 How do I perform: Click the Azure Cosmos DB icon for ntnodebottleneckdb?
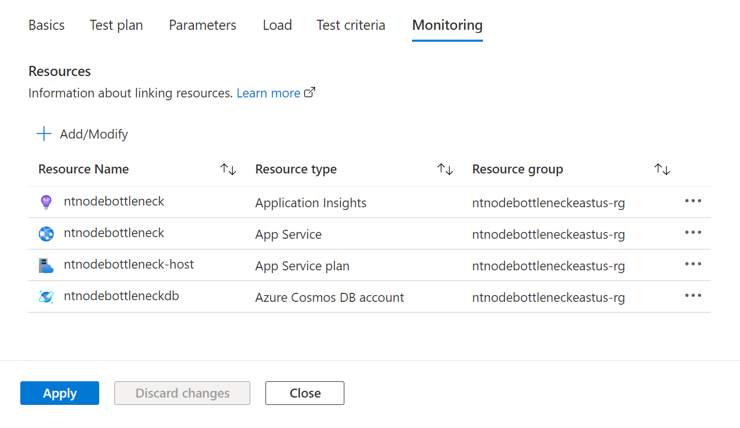pos(46,296)
